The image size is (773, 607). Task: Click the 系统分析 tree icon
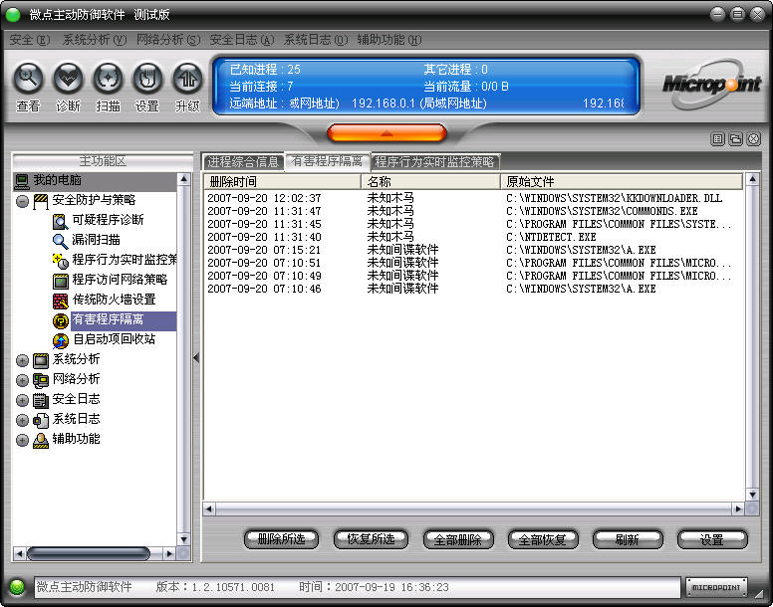coord(41,360)
